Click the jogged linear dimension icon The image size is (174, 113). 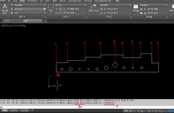(64, 9)
